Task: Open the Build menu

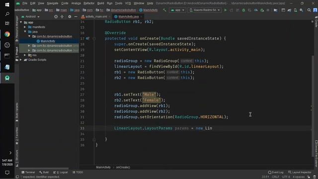Action: coord(100,3)
